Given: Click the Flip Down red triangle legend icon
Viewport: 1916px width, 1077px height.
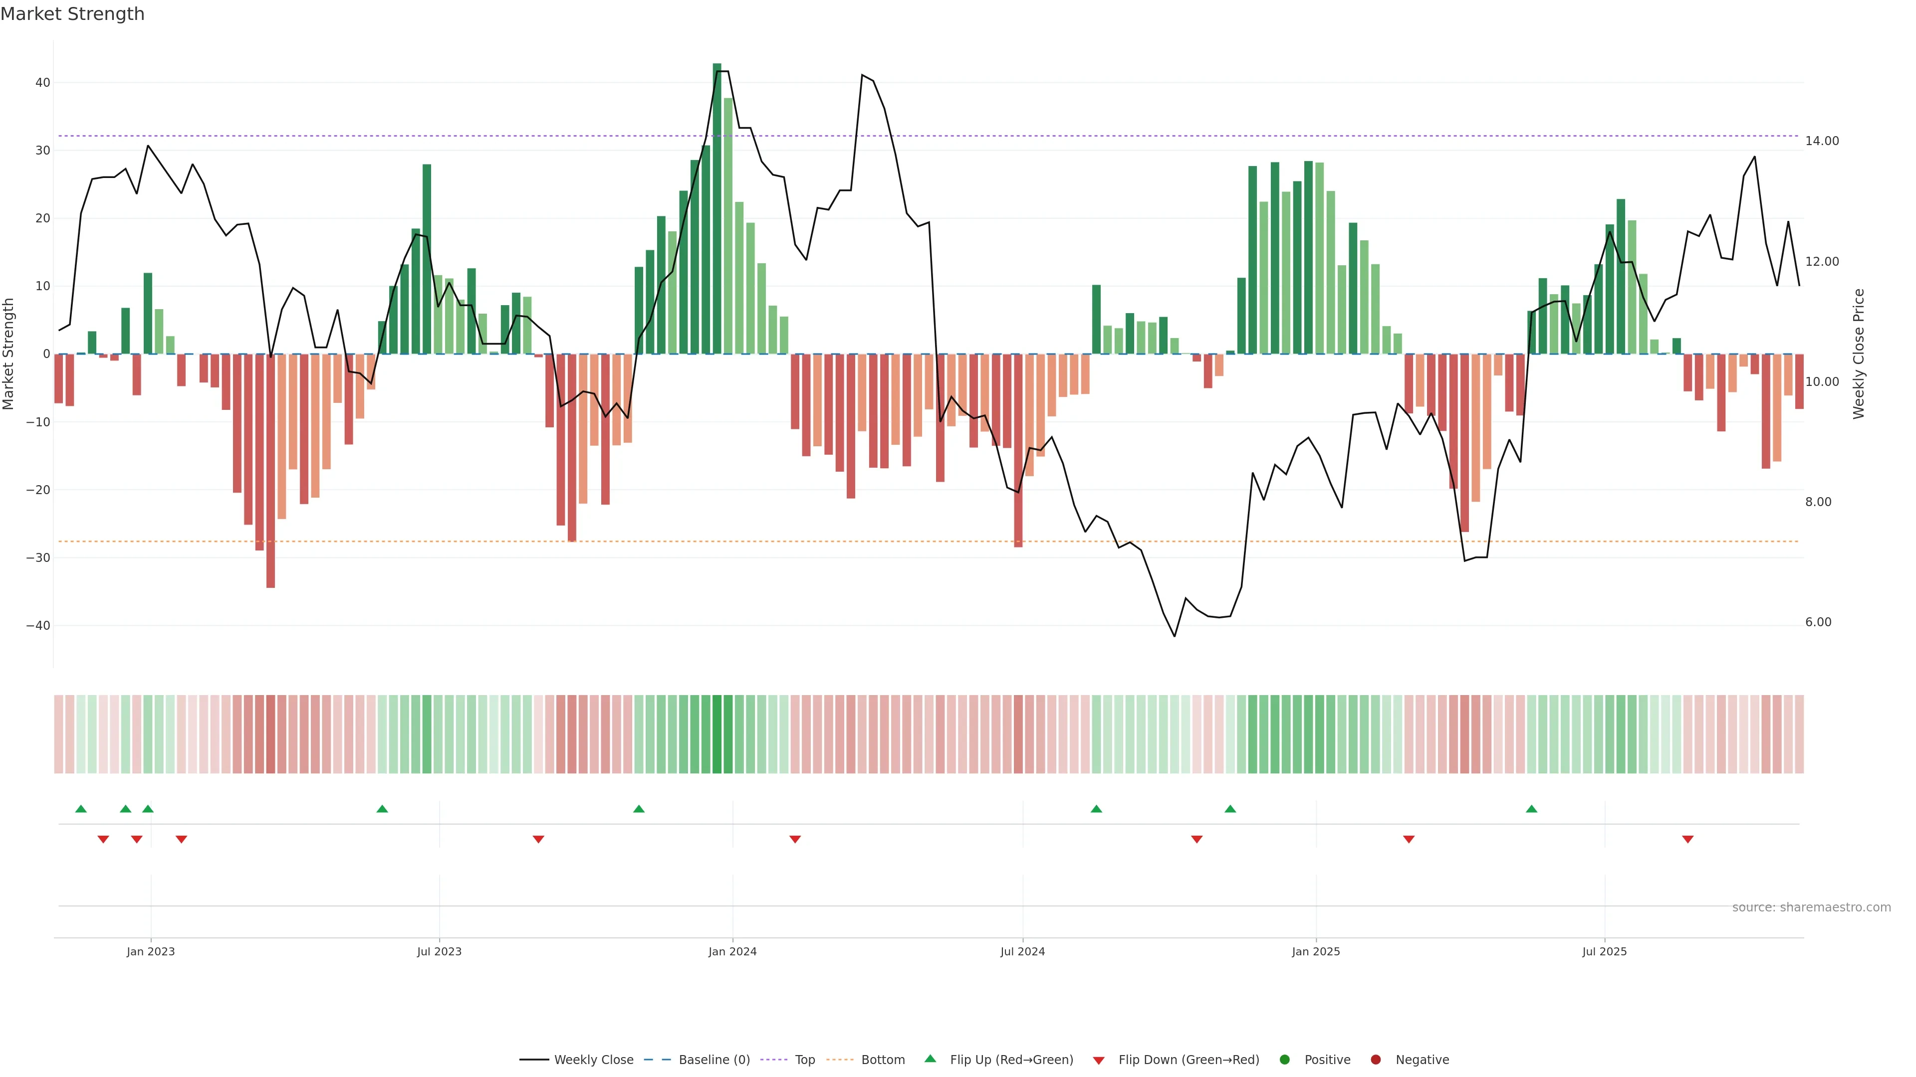Looking at the screenshot, I should coord(1099,1060).
